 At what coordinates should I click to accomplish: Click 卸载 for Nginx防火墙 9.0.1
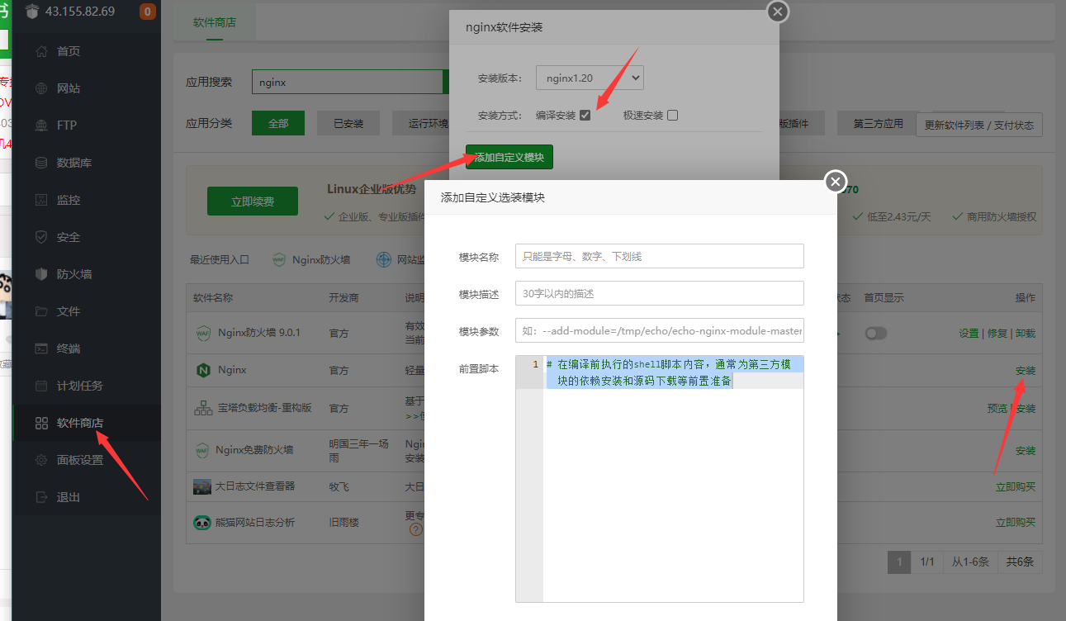[1026, 334]
